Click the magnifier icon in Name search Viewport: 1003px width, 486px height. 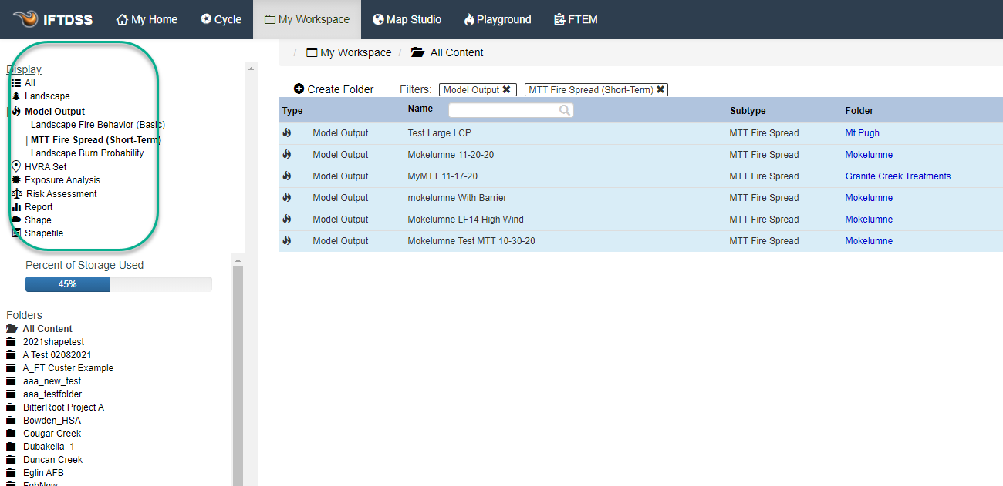[565, 110]
